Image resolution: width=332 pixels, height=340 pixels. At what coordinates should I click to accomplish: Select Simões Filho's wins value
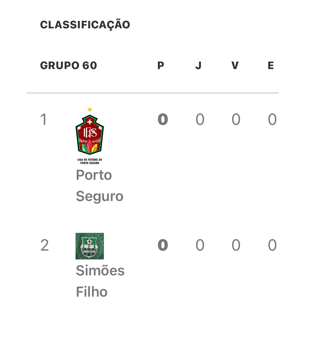pyautogui.click(x=236, y=245)
